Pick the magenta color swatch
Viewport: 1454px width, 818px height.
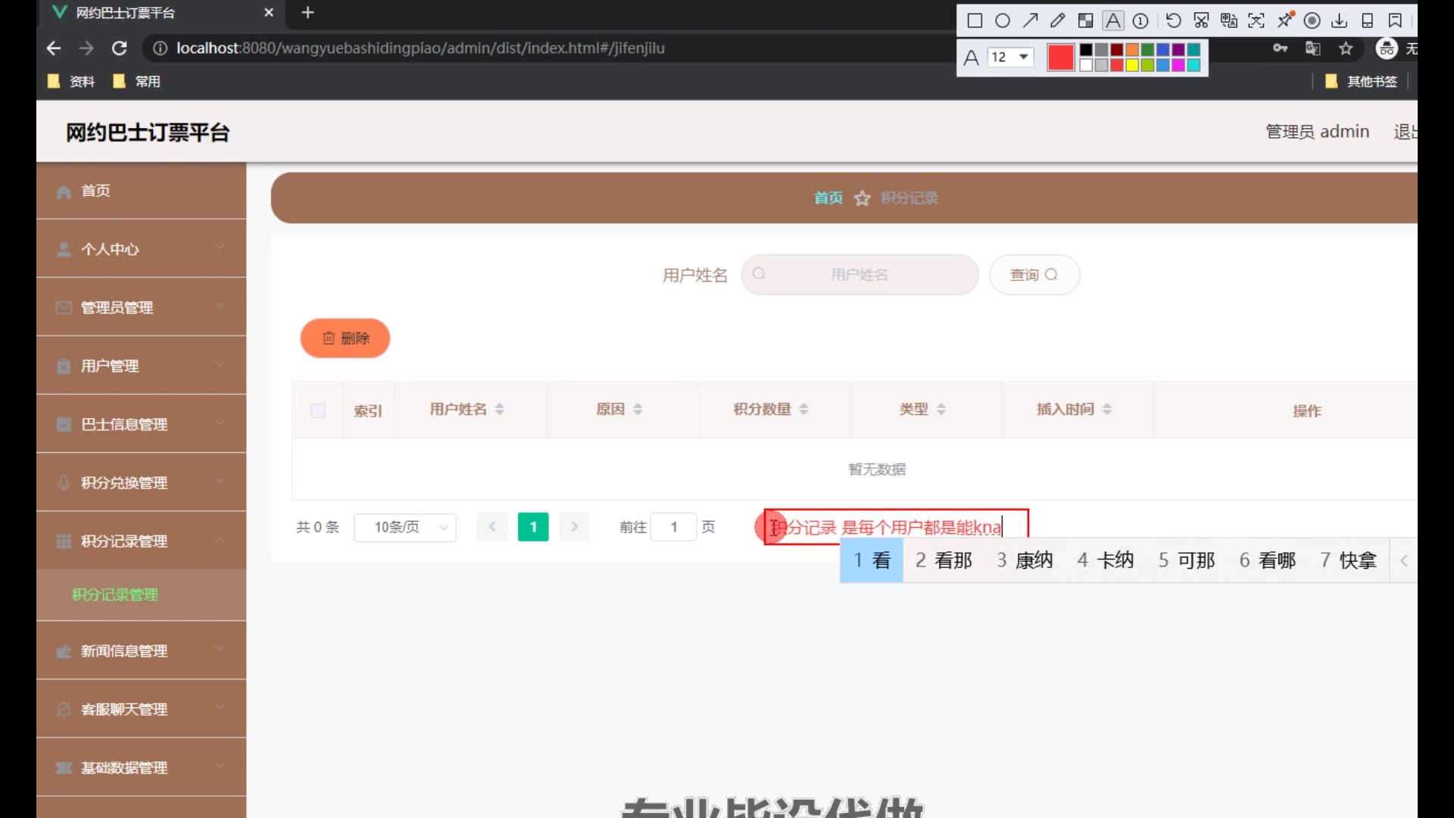click(1178, 65)
